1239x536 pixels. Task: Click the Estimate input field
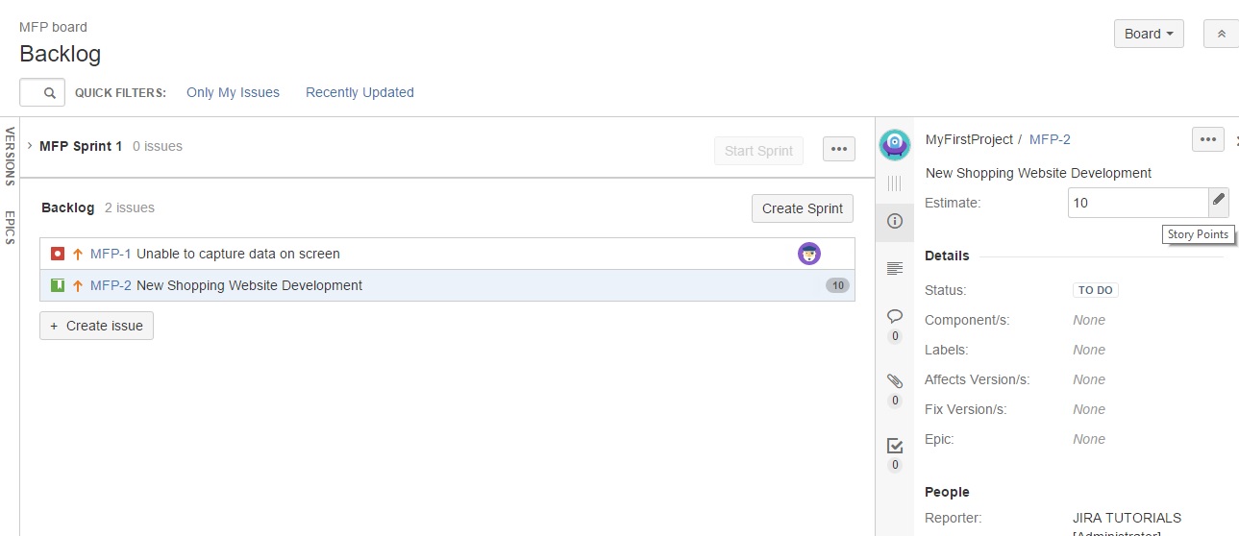tap(1138, 203)
